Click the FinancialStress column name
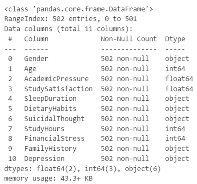Screen dimensions: 197x184 pyautogui.click(x=54, y=139)
